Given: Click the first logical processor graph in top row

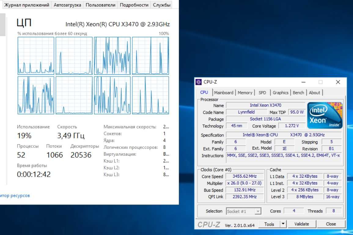Looking at the screenshot, I should (x=36, y=56).
